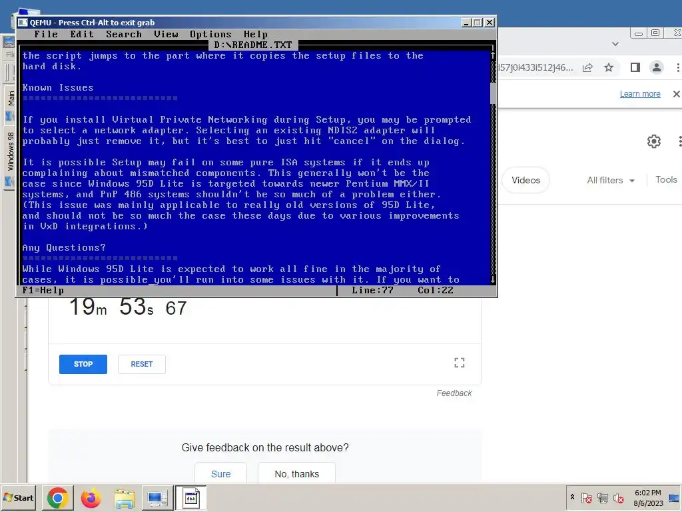The width and height of the screenshot is (682, 512).
Task: Expand stopwatch to fullscreen
Action: (x=460, y=363)
